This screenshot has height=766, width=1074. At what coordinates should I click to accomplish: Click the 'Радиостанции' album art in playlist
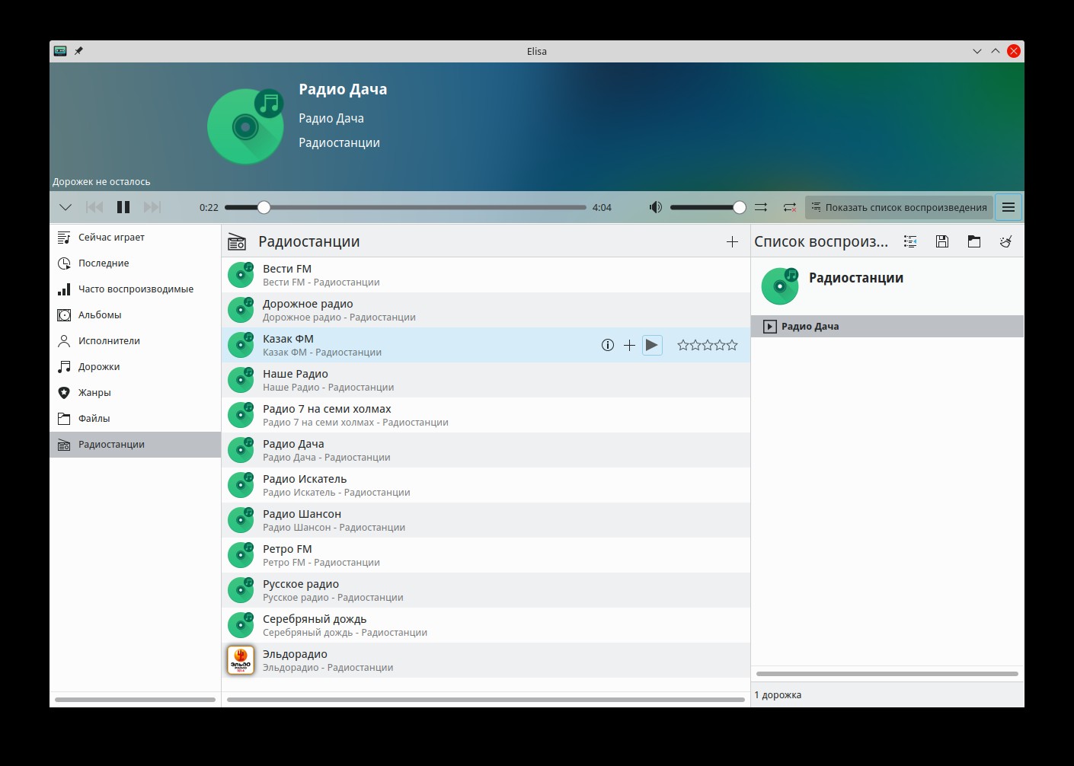click(780, 286)
